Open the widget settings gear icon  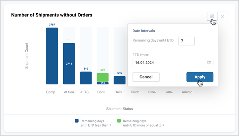[212, 16]
